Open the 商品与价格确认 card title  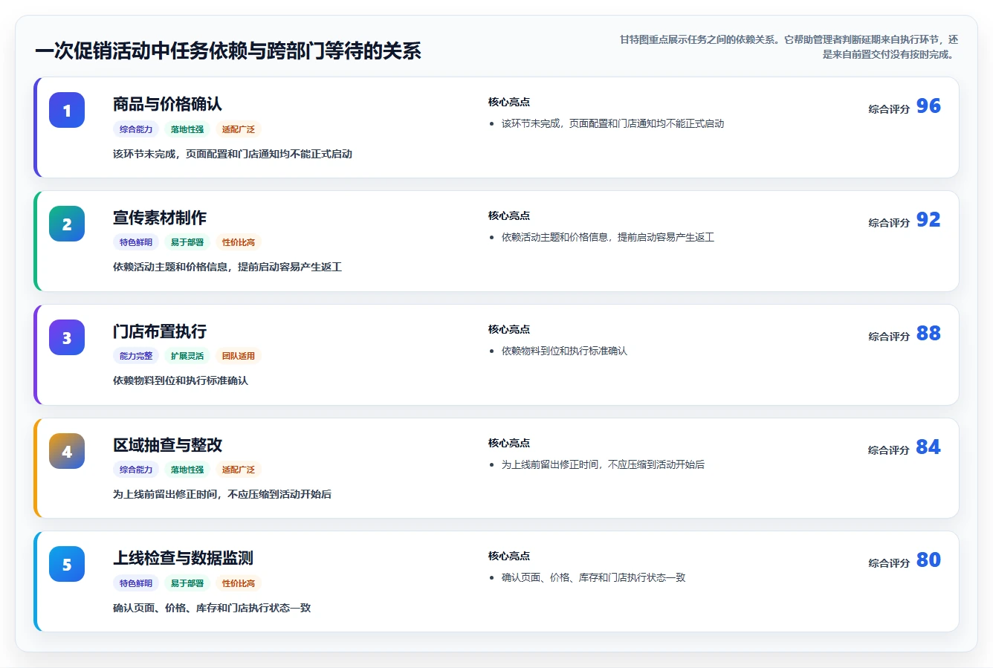tap(167, 104)
